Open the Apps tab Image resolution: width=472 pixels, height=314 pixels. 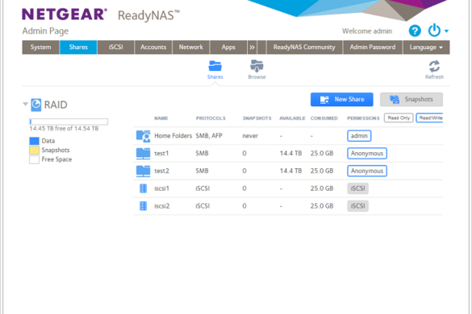tap(228, 48)
